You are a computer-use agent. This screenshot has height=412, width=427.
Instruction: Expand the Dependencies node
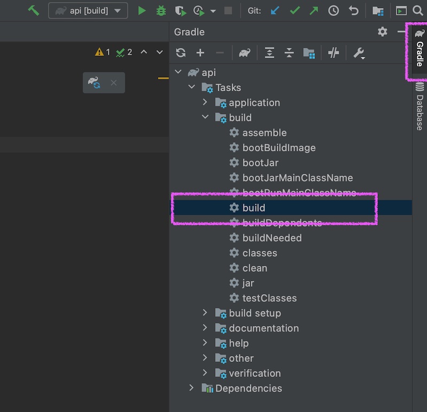pos(192,388)
